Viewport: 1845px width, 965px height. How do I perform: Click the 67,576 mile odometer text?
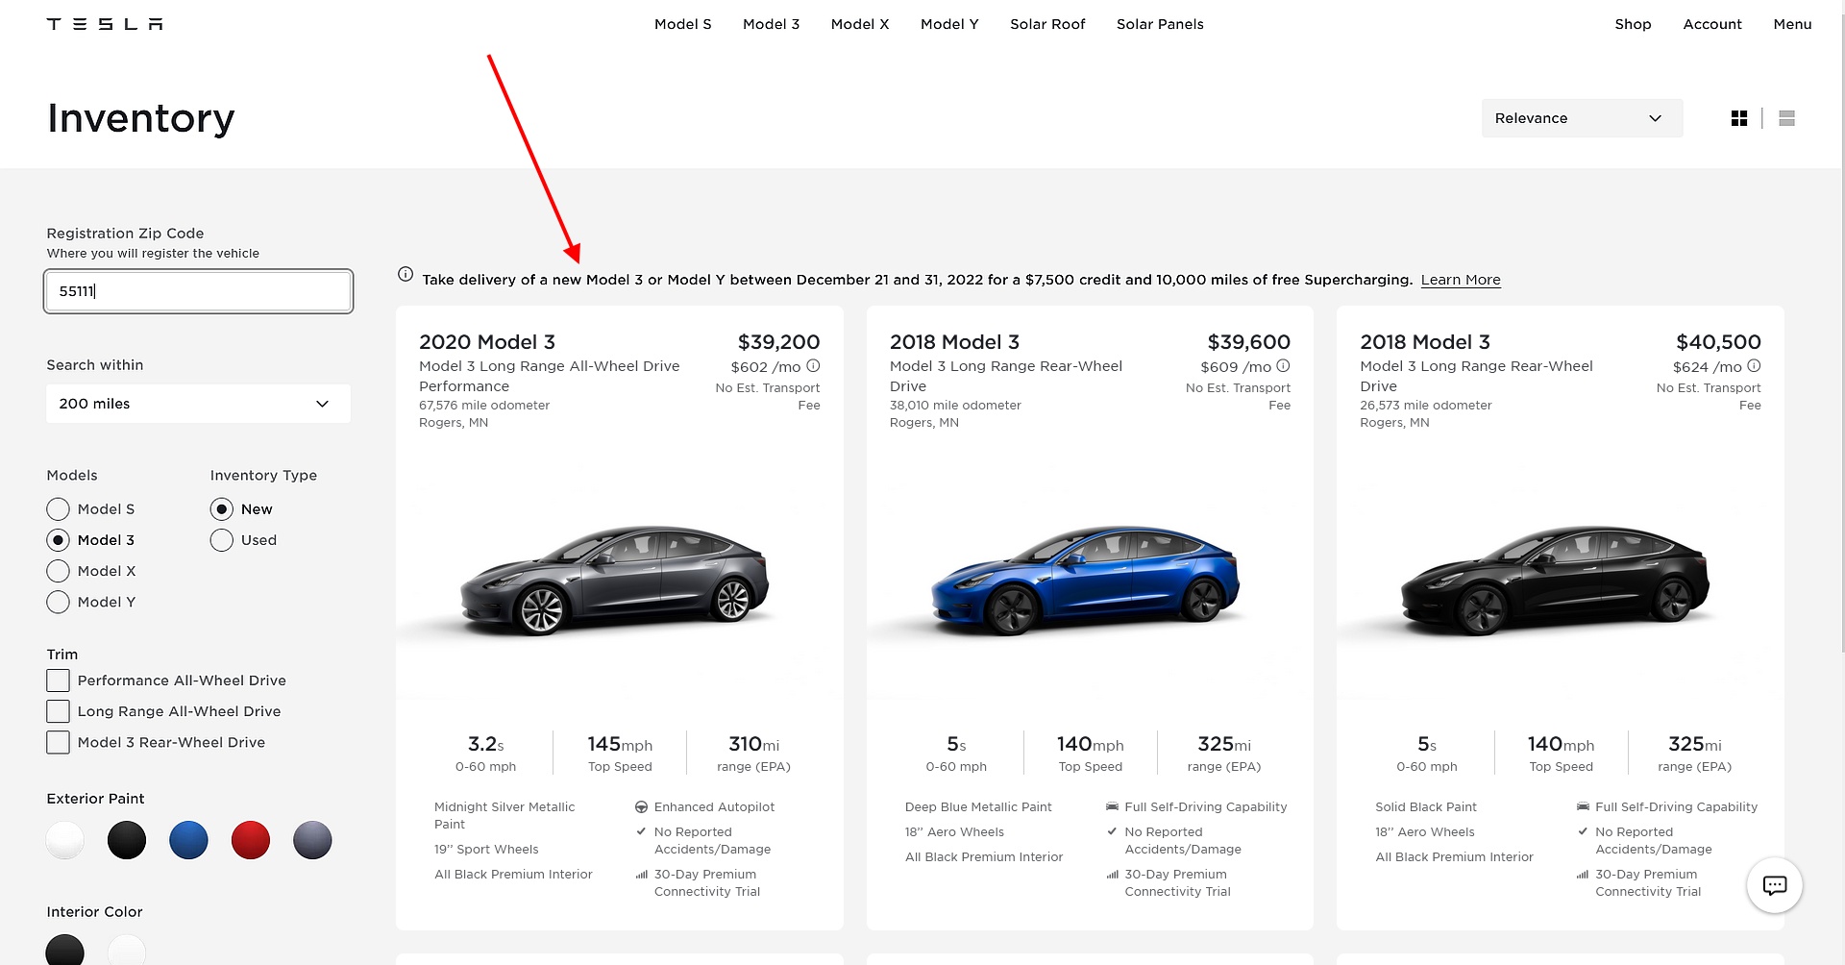[484, 406]
